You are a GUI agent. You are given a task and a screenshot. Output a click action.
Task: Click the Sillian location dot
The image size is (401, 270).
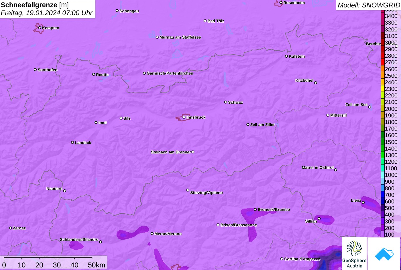[x=319, y=219]
